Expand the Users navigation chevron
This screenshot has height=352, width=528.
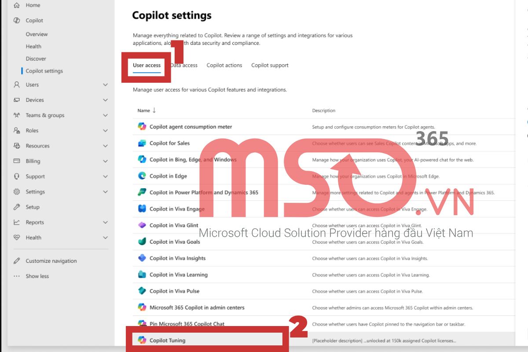105,84
